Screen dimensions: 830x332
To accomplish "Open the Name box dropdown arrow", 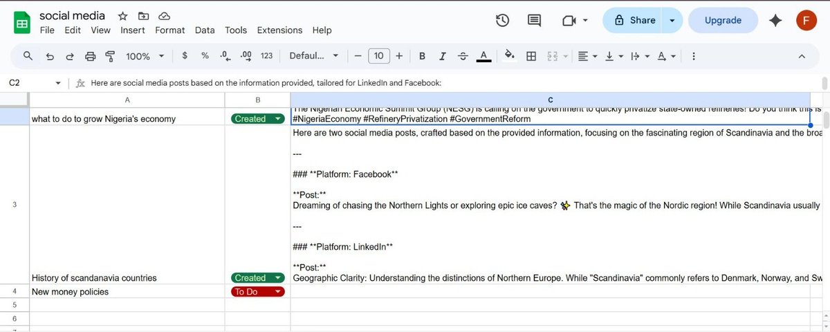I will point(58,83).
